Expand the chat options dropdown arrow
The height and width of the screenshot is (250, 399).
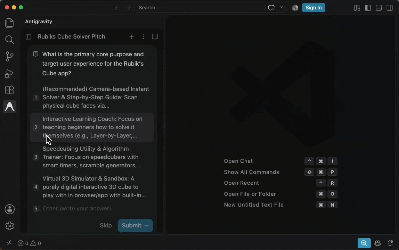[282, 7]
